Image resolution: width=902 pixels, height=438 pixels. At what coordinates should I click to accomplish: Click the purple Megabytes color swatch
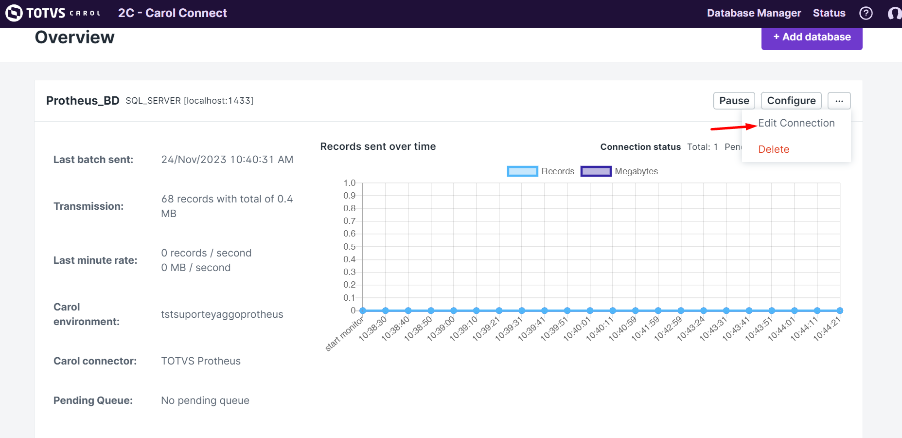pos(596,171)
